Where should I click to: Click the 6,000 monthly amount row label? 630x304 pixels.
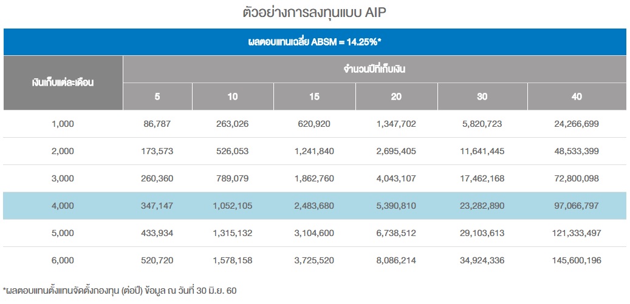click(x=63, y=260)
